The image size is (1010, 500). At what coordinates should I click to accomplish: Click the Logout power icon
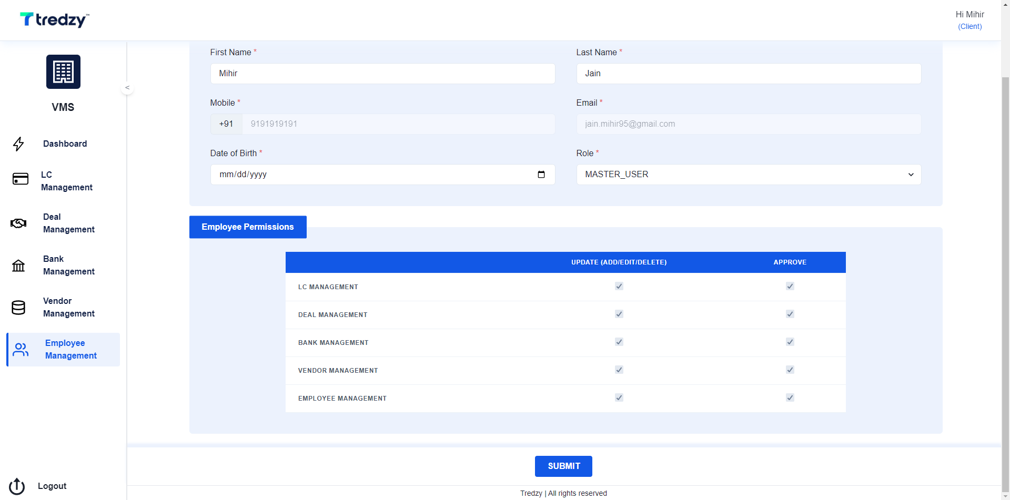pos(17,486)
